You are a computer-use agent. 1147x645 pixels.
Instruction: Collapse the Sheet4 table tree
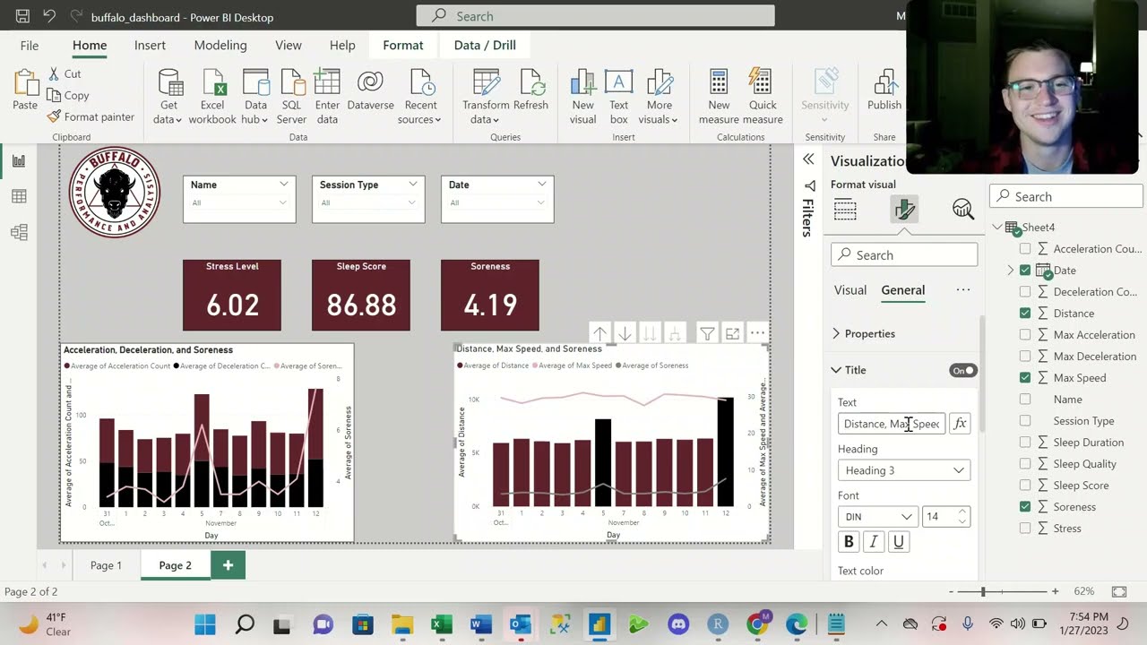click(x=996, y=228)
